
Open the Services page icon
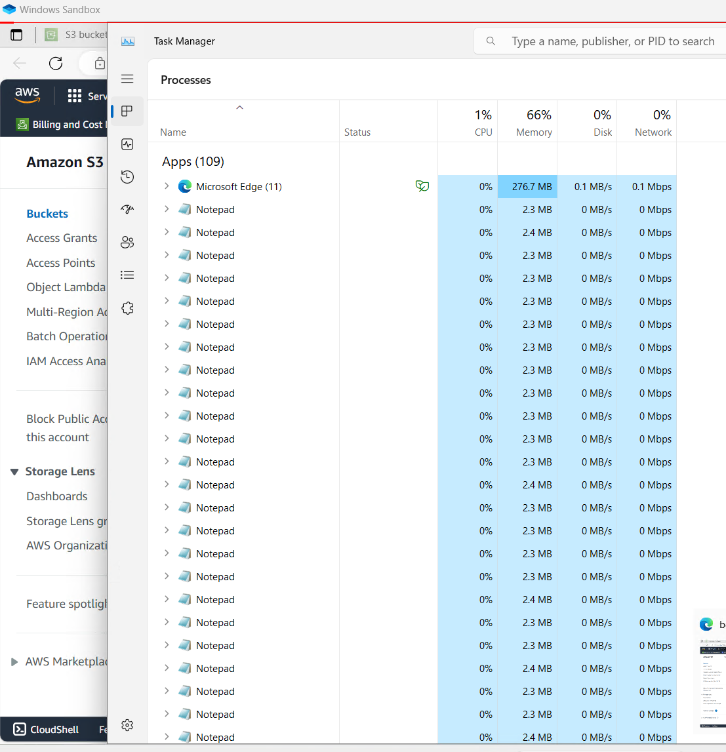pyautogui.click(x=127, y=308)
